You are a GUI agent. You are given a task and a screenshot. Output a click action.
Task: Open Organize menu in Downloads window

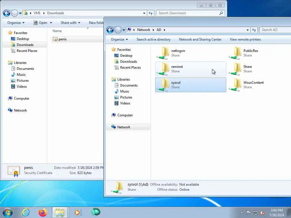pos(16,23)
